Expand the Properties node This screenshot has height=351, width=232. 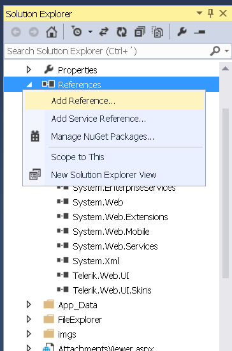pos(29,70)
